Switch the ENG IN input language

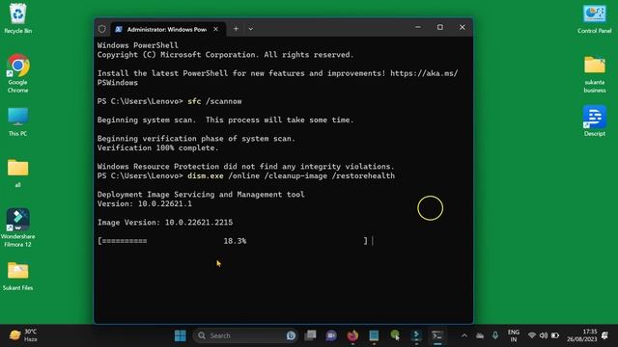tap(513, 335)
